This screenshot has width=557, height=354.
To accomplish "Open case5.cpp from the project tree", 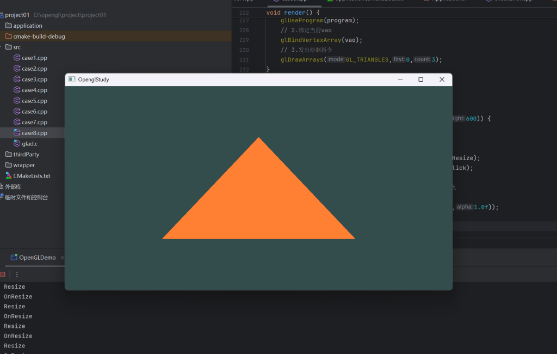I will point(34,101).
